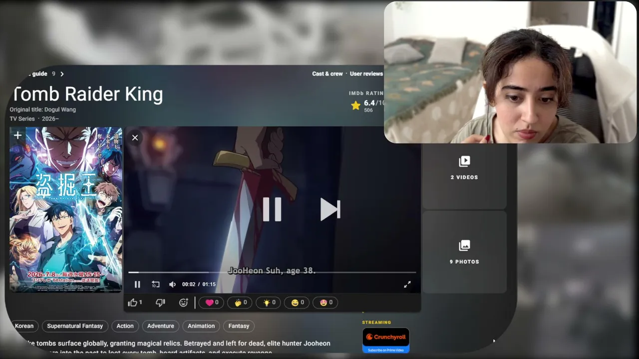The width and height of the screenshot is (639, 359).
Task: Click the Tomb Raider King title
Action: pyautogui.click(x=87, y=94)
